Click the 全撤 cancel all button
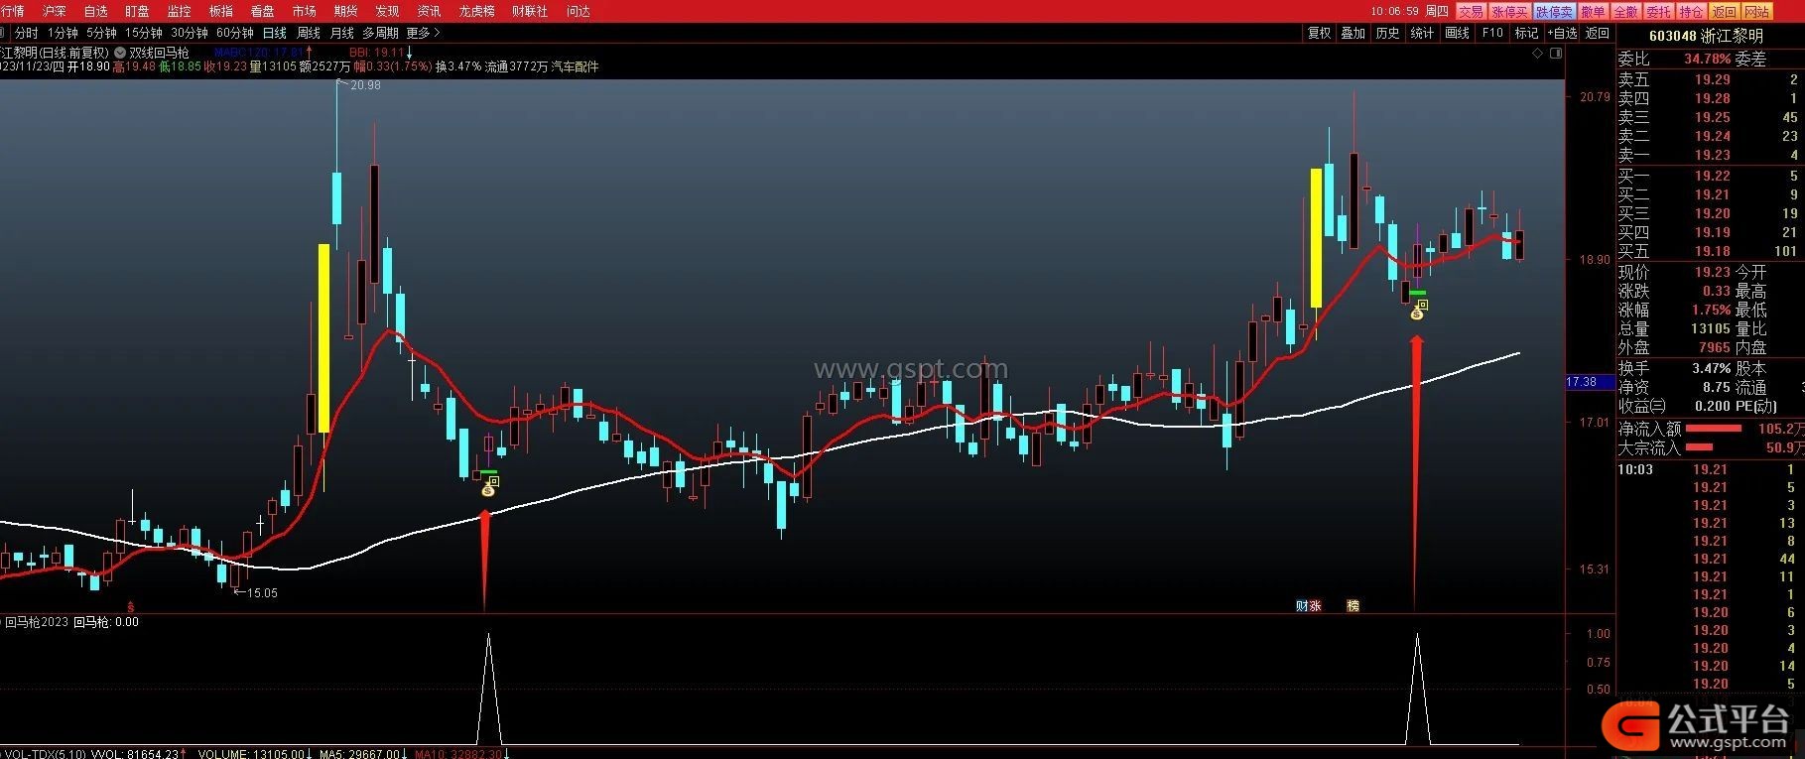 [1625, 12]
